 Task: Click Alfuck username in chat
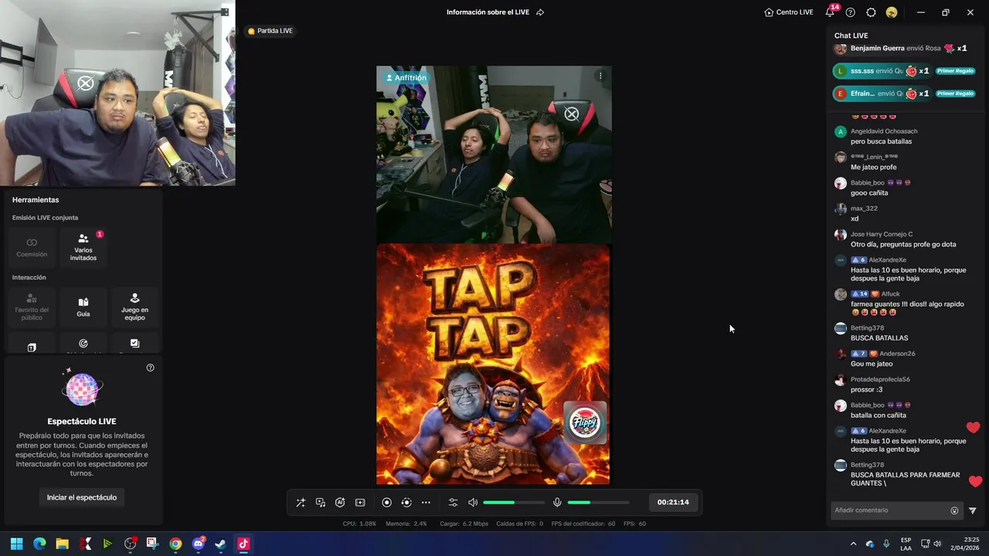point(890,293)
